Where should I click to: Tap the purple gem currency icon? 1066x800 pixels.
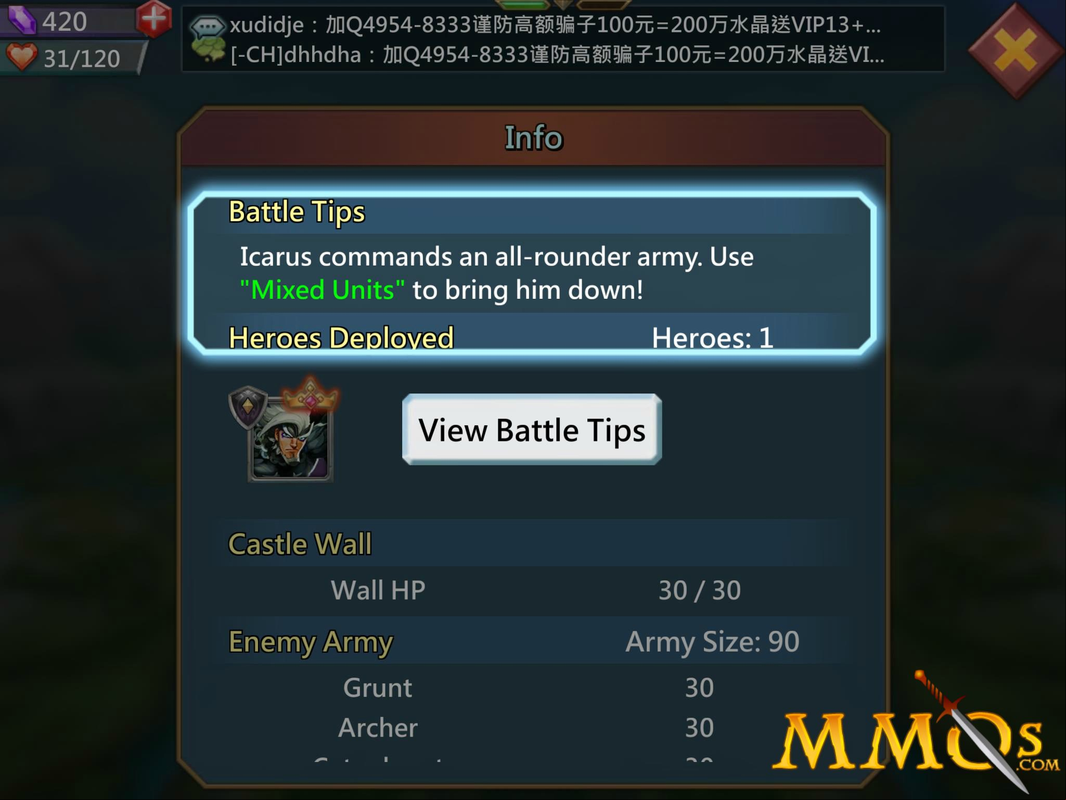tap(21, 20)
